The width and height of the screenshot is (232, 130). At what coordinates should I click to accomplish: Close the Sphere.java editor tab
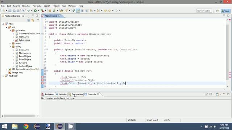(x=59, y=16)
